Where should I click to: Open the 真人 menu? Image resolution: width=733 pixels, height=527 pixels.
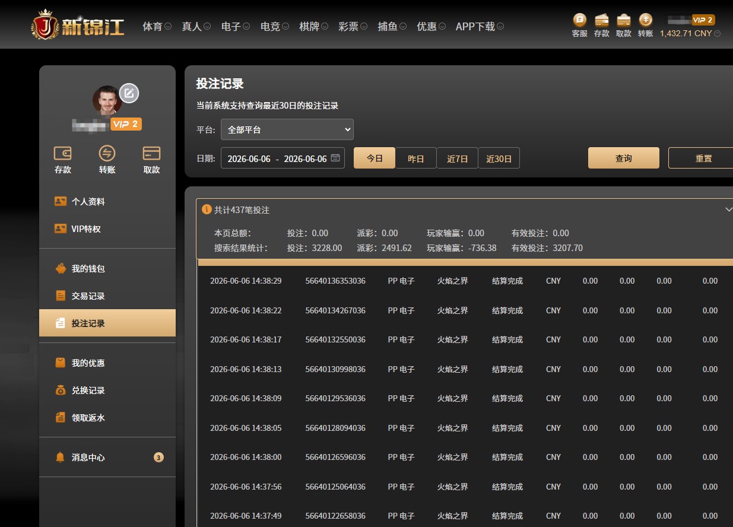click(x=196, y=27)
